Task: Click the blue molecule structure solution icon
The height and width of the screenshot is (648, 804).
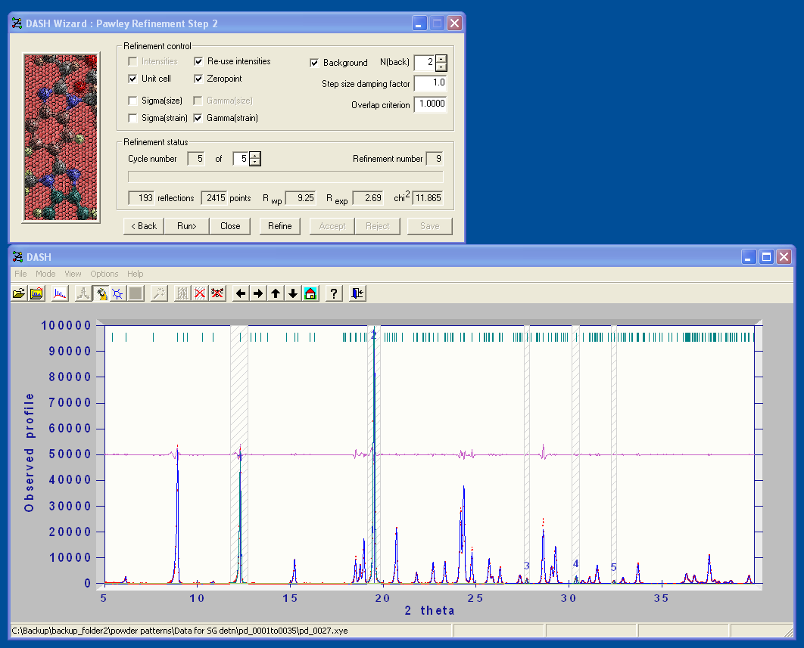Action: tap(118, 293)
